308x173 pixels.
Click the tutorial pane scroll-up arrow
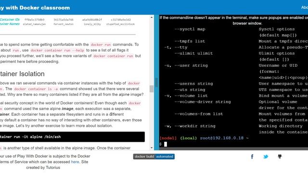(x=152, y=17)
